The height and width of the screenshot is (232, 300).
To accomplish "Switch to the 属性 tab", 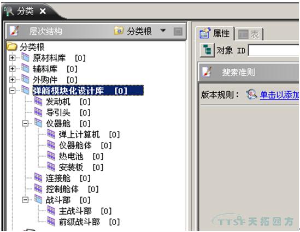I will (215, 33).
